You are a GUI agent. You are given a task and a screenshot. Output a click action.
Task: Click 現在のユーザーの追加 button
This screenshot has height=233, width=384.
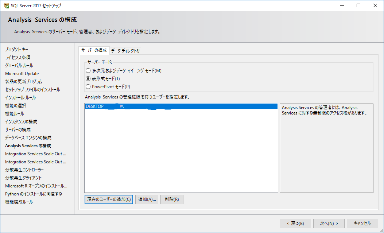click(109, 199)
